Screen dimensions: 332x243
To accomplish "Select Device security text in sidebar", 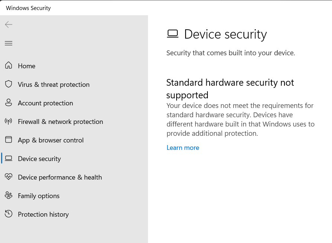I will [x=39, y=159].
